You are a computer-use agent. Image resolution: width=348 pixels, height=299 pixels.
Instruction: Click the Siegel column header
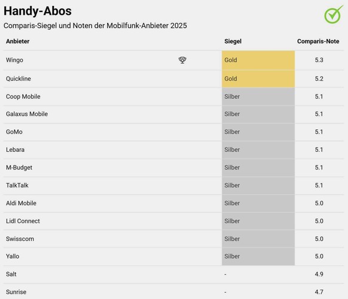click(x=233, y=41)
